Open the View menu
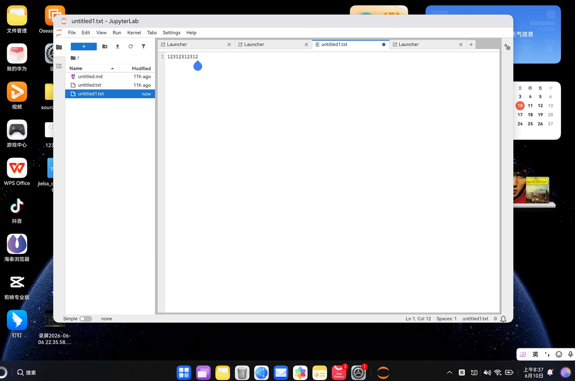This screenshot has height=381, width=575. [x=101, y=32]
